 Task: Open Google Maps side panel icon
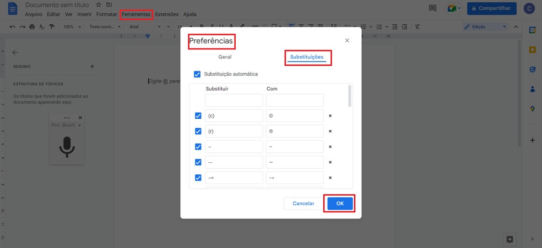pos(532,109)
